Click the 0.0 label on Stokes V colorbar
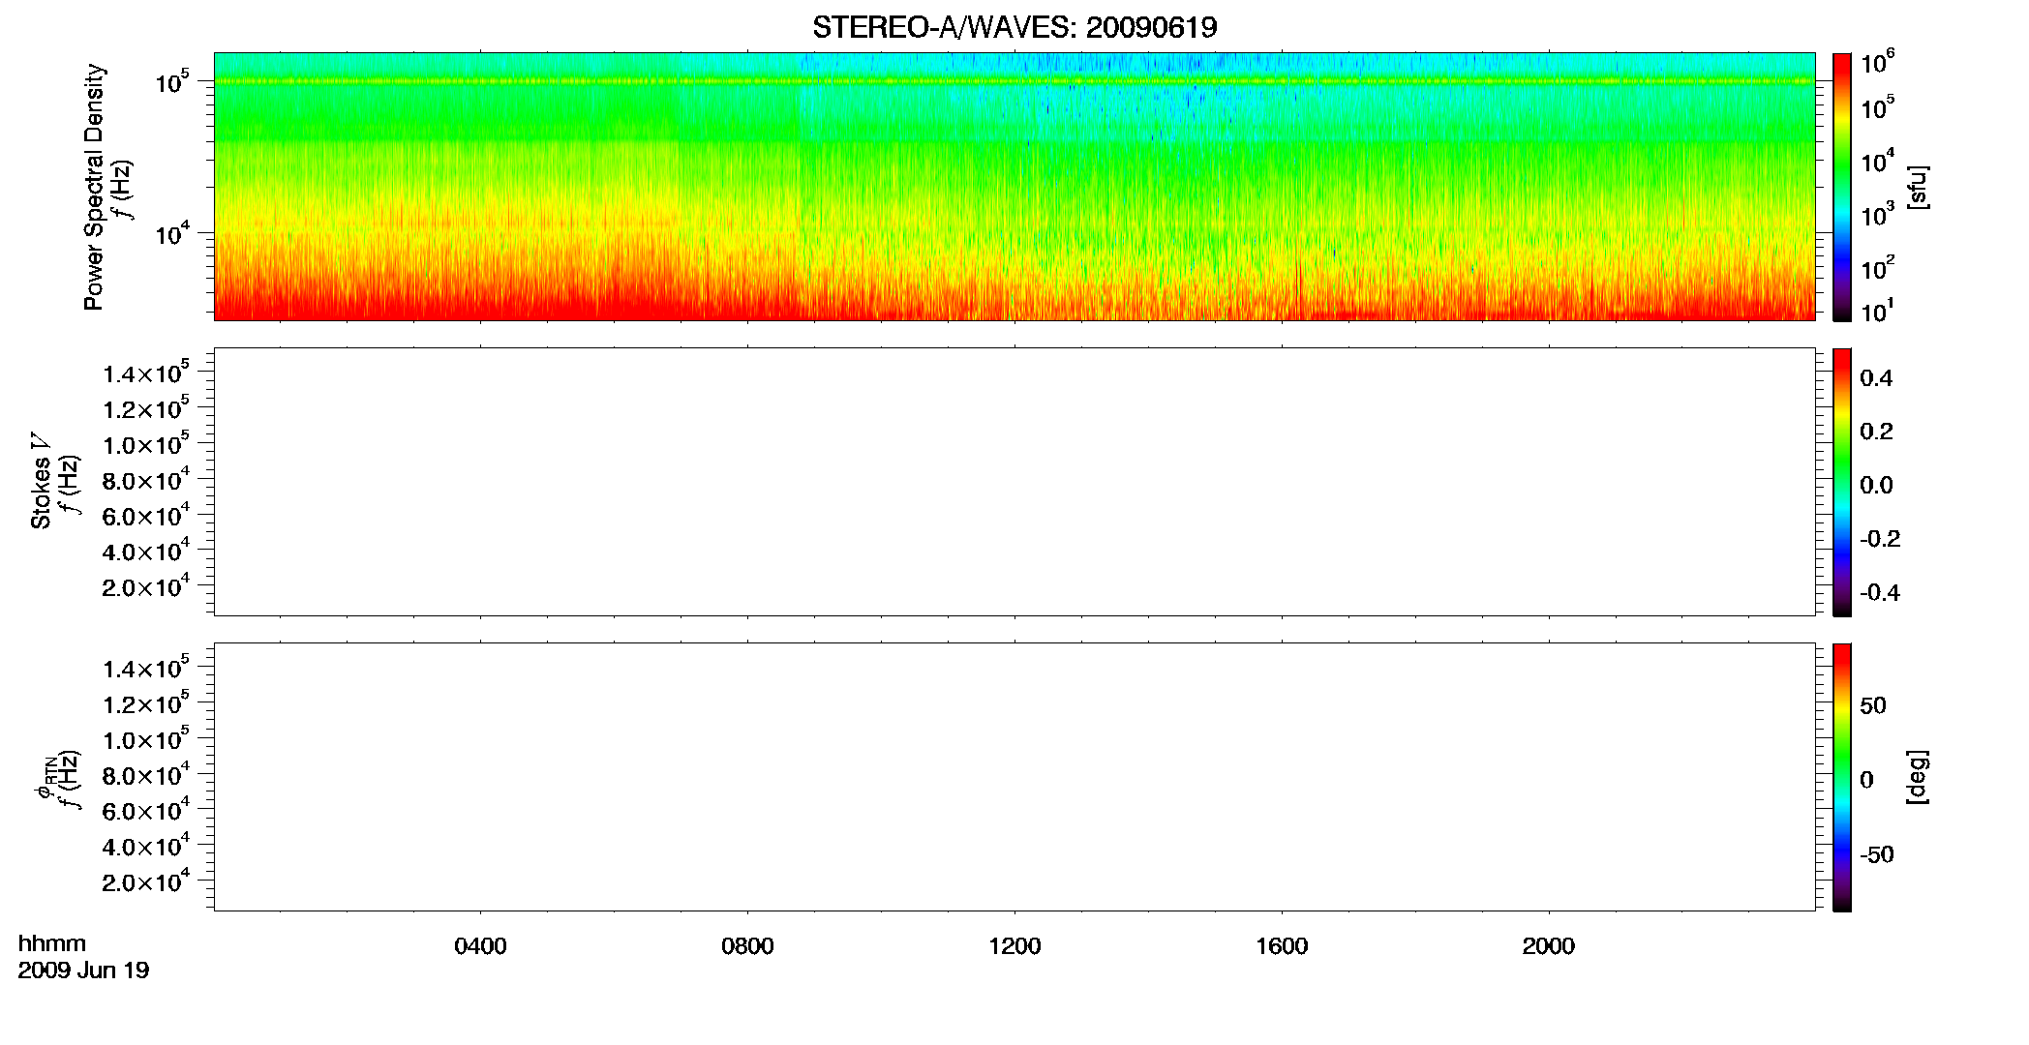This screenshot has width=2029, height=1045. click(x=1877, y=485)
